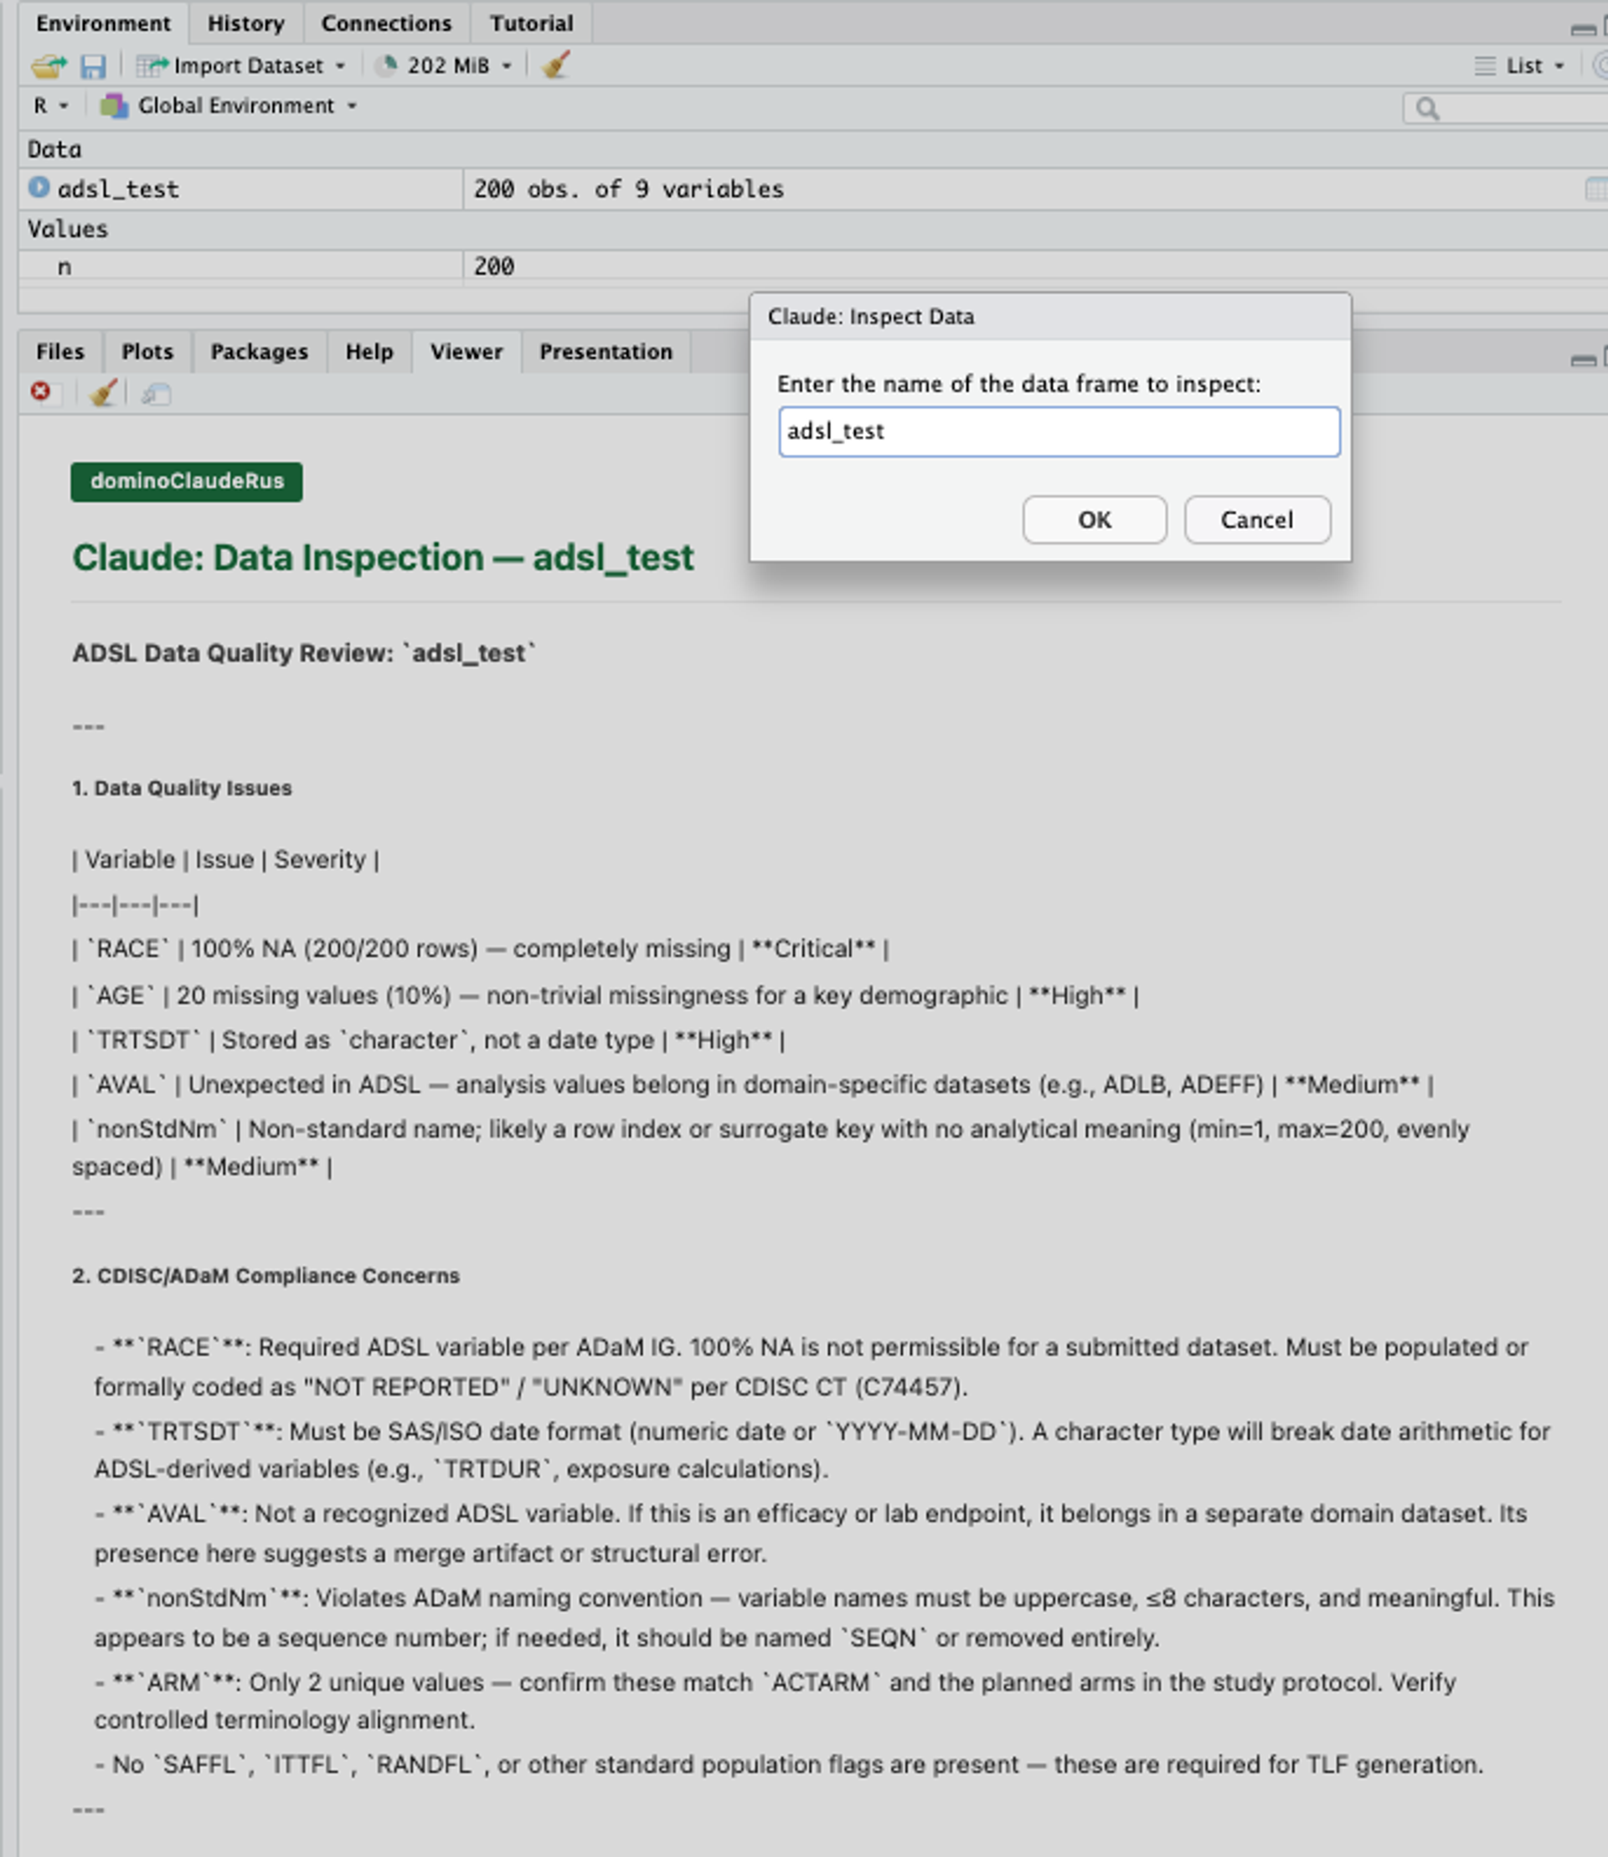This screenshot has width=1608, height=1857.
Task: Switch to the Tutorial tab
Action: tap(531, 23)
